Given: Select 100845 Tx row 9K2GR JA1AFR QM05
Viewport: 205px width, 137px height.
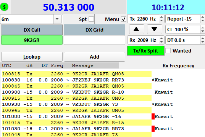Looking at the screenshot, I should [x=77, y=86].
